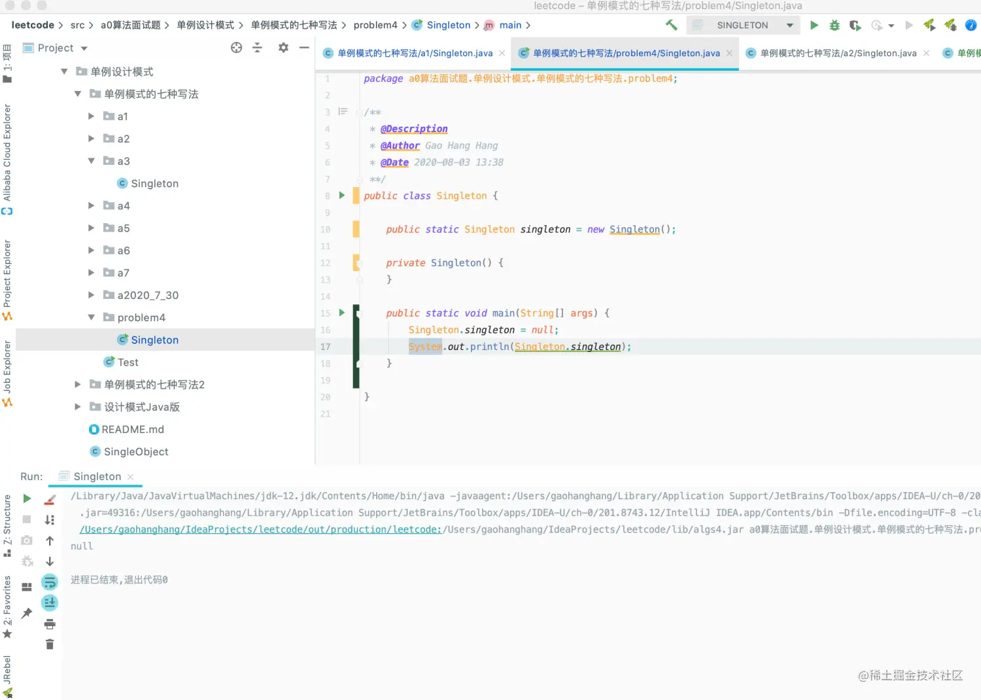This screenshot has width=981, height=700.
Task: Open the blue speedometer toolbar icon
Action: click(x=971, y=25)
